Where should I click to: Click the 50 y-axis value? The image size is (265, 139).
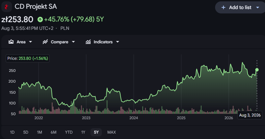[13, 114]
